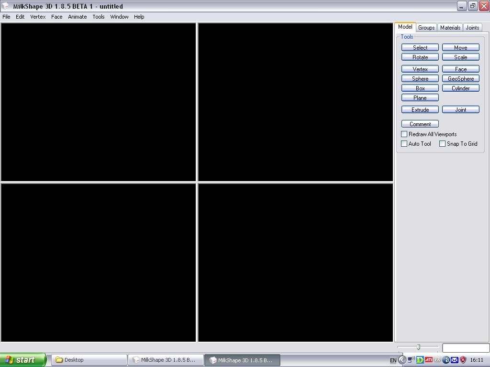Viewport: 490px width, 367px height.
Task: Expand hidden tray icons arrow
Action: pos(402,360)
